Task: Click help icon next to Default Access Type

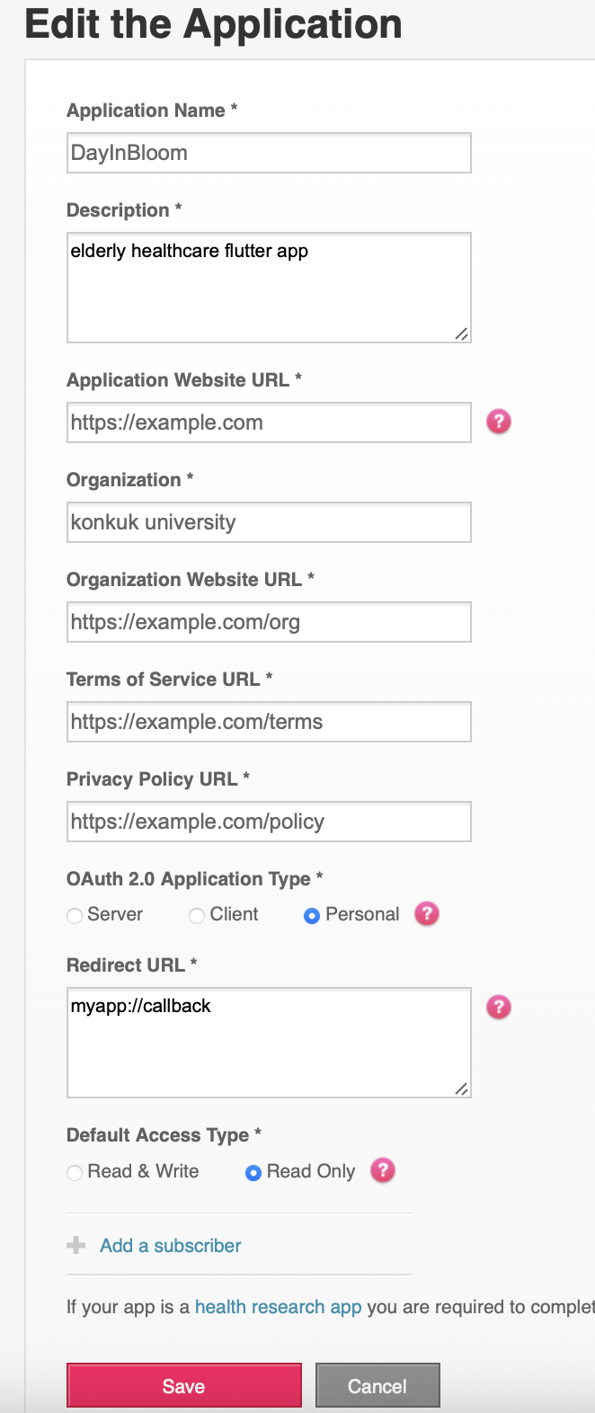Action: pyautogui.click(x=383, y=1170)
